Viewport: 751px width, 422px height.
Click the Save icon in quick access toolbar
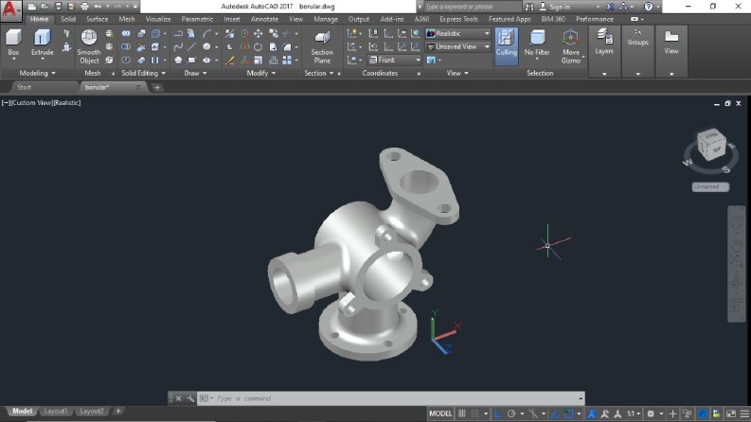pyautogui.click(x=58, y=7)
